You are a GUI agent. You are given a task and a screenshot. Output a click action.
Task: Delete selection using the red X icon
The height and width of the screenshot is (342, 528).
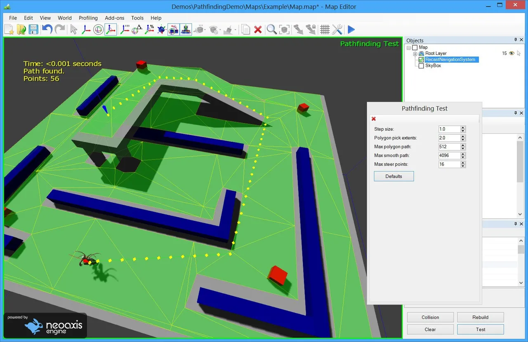pyautogui.click(x=258, y=29)
